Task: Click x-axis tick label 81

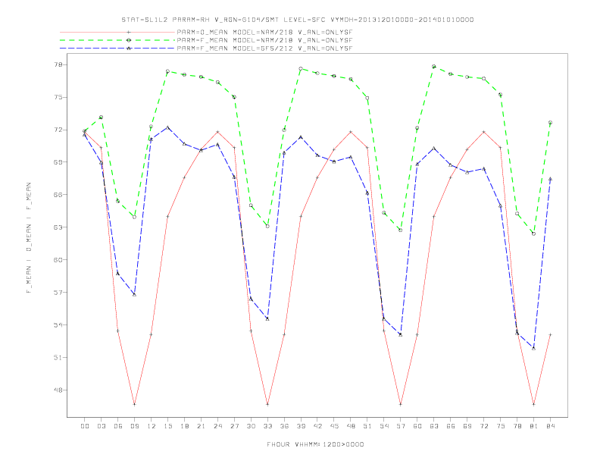Action: pos(534,426)
